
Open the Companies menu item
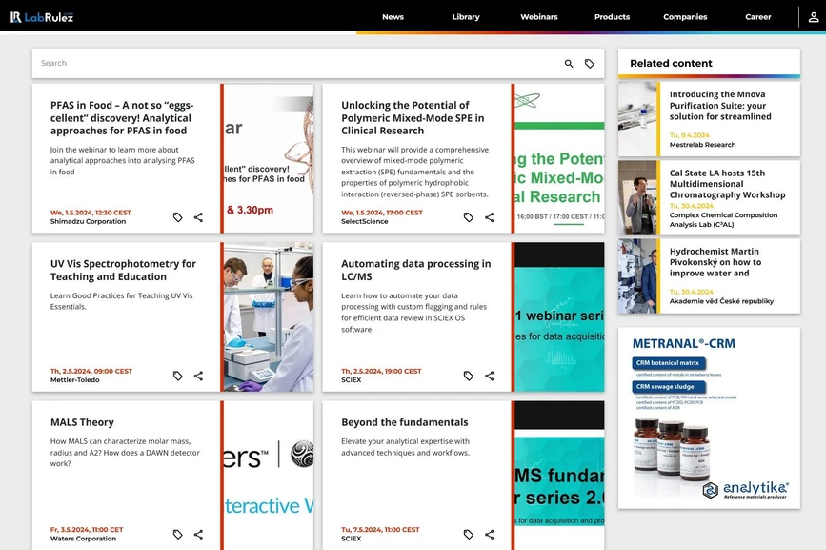pos(684,16)
